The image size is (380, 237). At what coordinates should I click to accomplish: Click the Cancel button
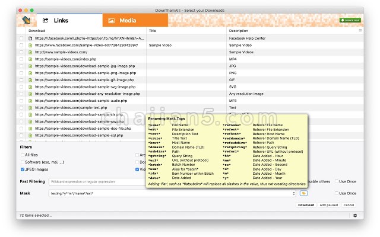[349, 205]
